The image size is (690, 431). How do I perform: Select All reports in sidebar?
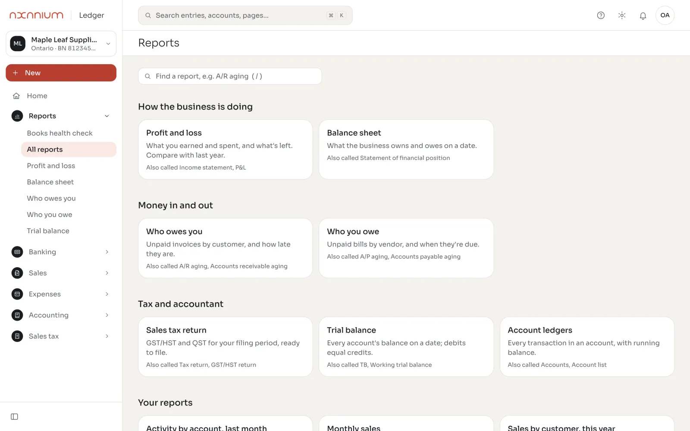coord(69,150)
